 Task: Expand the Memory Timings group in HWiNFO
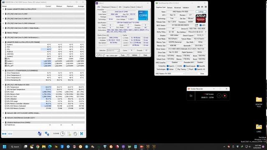click(x=3, y=32)
